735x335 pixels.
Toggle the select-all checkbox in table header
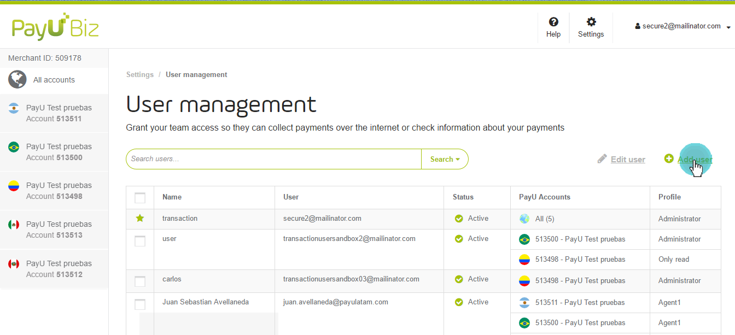[x=140, y=197]
